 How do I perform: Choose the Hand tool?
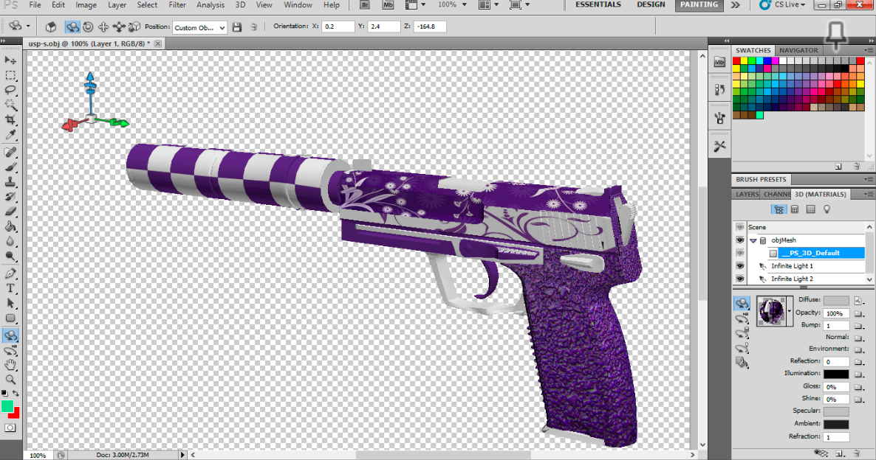10,365
